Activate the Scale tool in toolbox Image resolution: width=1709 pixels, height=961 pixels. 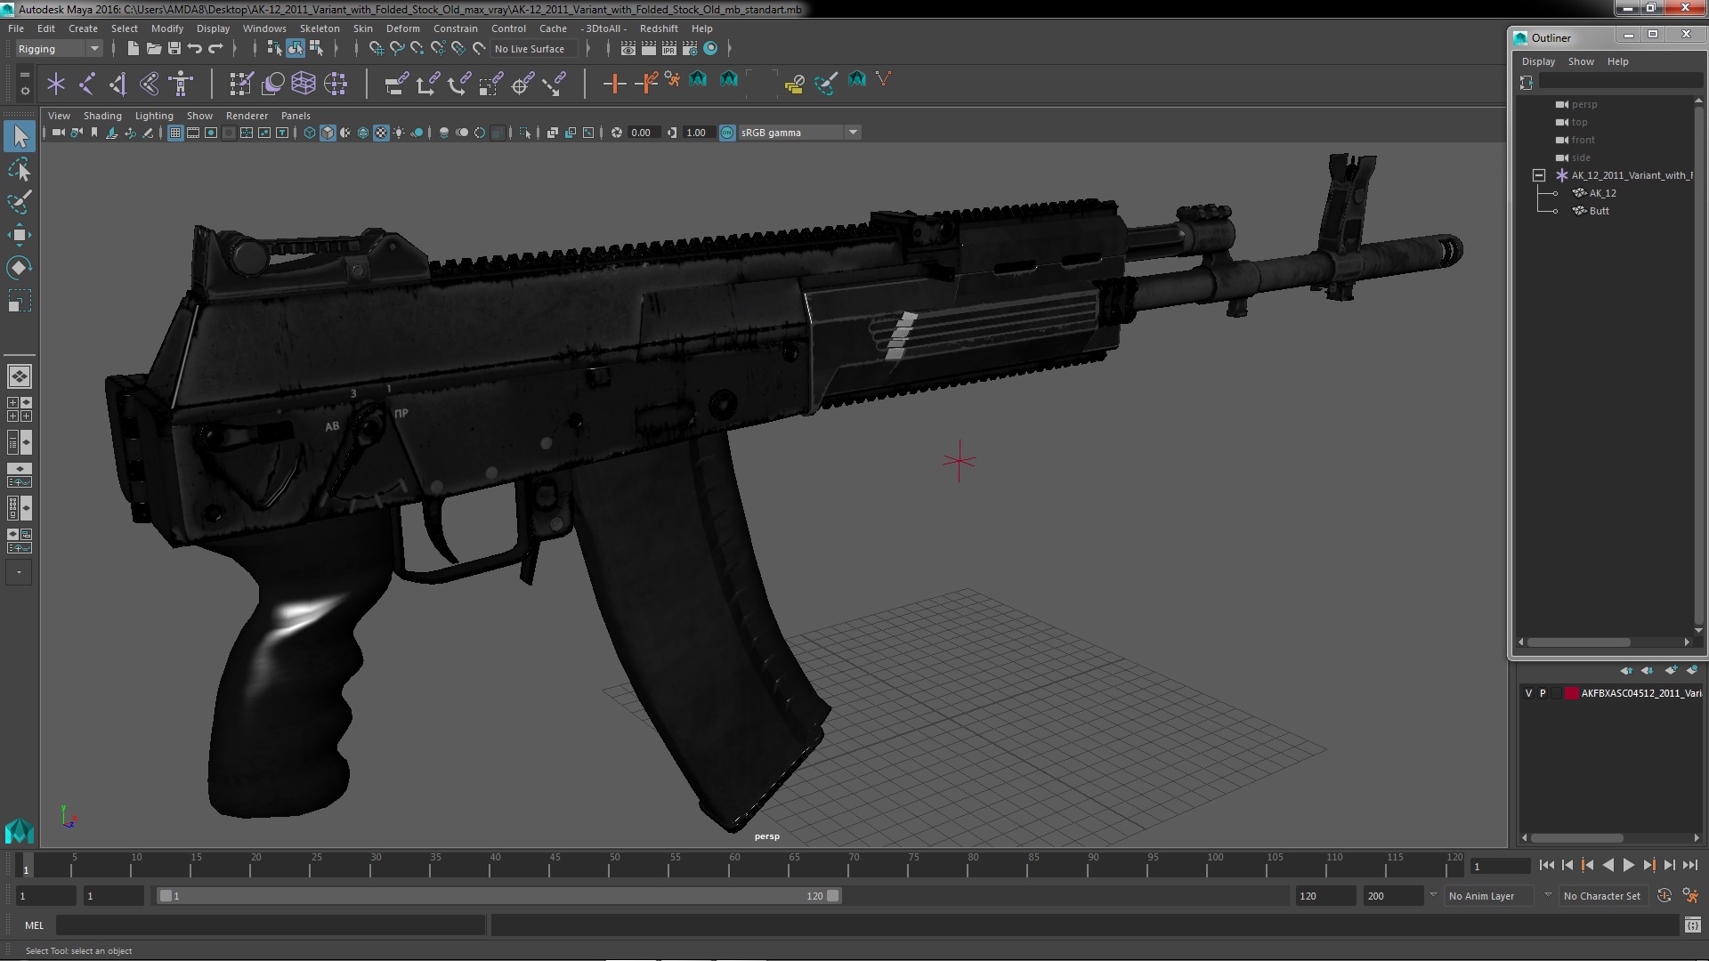(x=20, y=301)
